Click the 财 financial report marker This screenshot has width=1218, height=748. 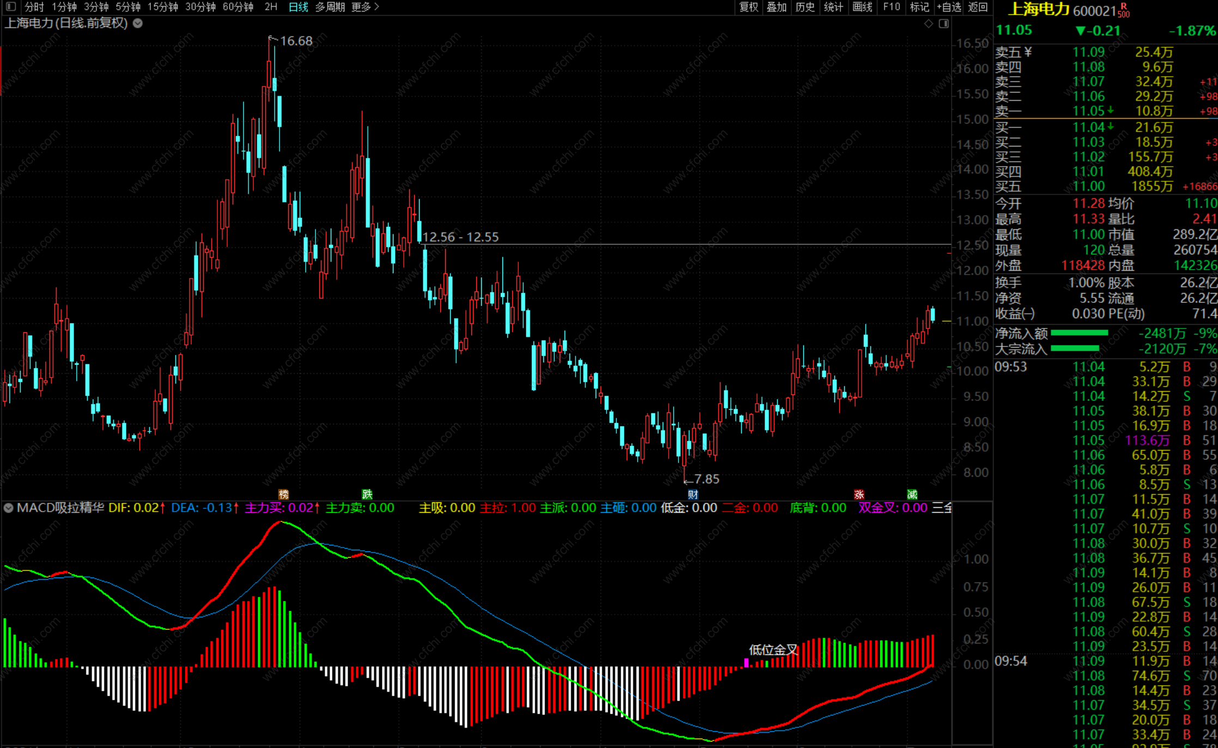[693, 494]
